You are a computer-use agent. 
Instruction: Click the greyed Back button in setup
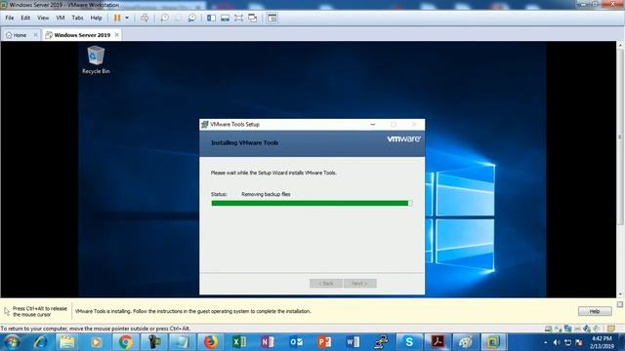click(x=325, y=284)
